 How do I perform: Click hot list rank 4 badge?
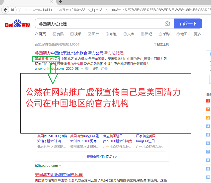[208, 126]
